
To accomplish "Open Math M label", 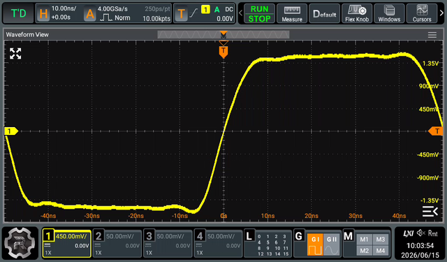I will tap(349, 236).
